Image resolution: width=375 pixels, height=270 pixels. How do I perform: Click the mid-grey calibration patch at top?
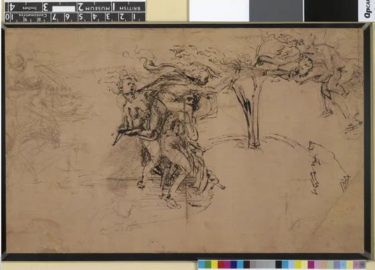pyautogui.click(x=277, y=11)
